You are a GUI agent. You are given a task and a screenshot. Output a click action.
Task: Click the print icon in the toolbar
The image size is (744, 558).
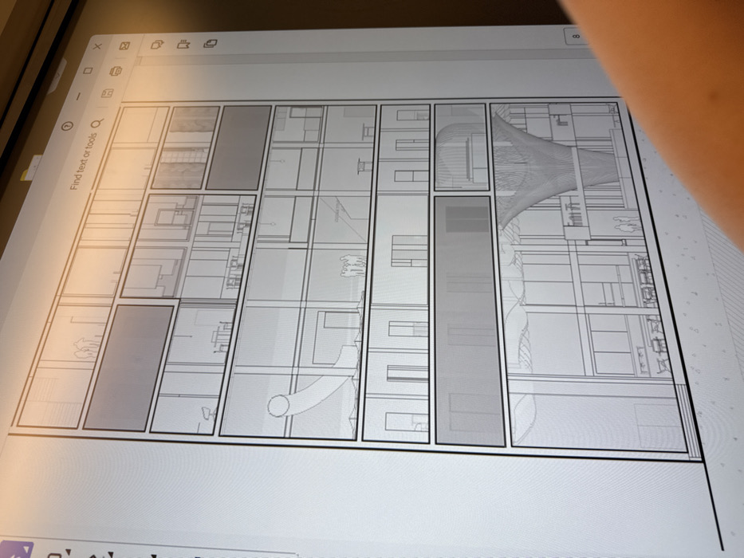coord(116,71)
